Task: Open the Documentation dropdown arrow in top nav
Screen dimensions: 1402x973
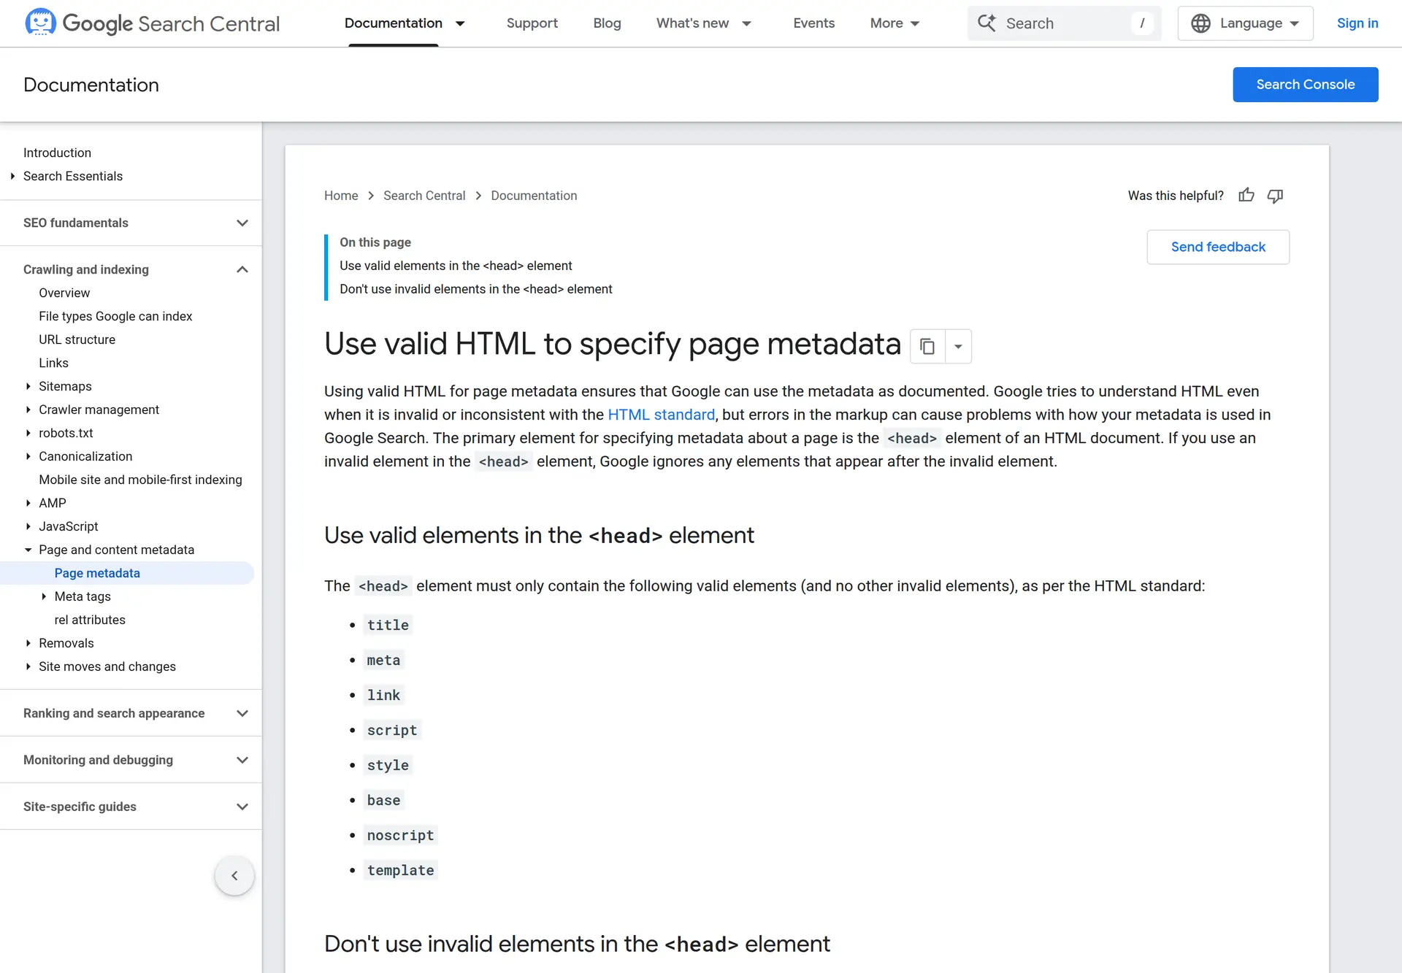Action: (460, 23)
